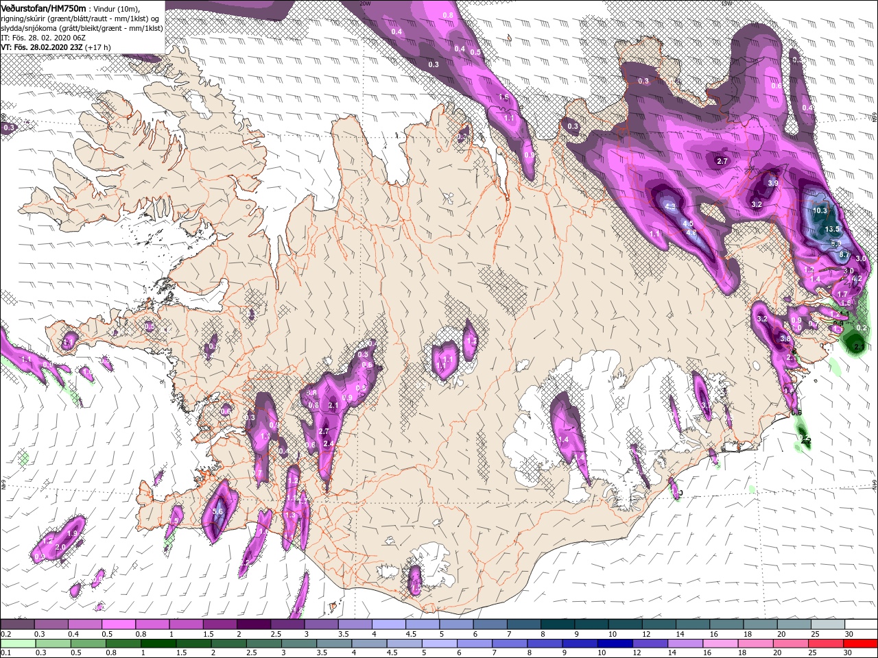Click the 'VT: Fös. 28.02.2020 23Z' valid time
The image size is (878, 658).
tap(41, 47)
